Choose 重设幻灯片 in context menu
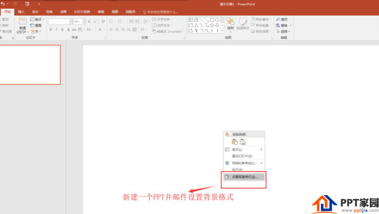Image resolution: width=379 pixels, height=214 pixels. point(244,156)
